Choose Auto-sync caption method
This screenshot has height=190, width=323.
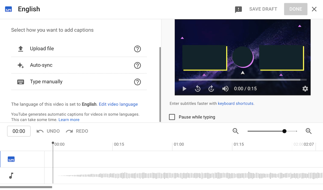[x=41, y=65]
